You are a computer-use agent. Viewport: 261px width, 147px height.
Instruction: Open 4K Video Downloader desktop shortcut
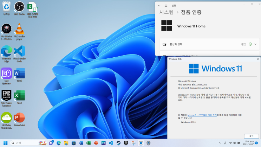click(x=6, y=121)
